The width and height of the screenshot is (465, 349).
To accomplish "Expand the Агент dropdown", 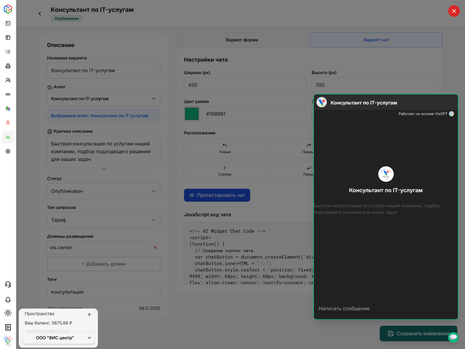I will point(104,99).
